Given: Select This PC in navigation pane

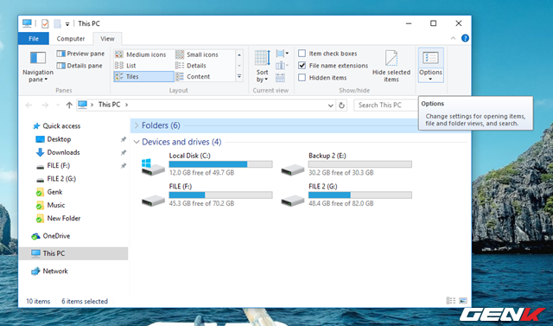Looking at the screenshot, I should point(73,253).
